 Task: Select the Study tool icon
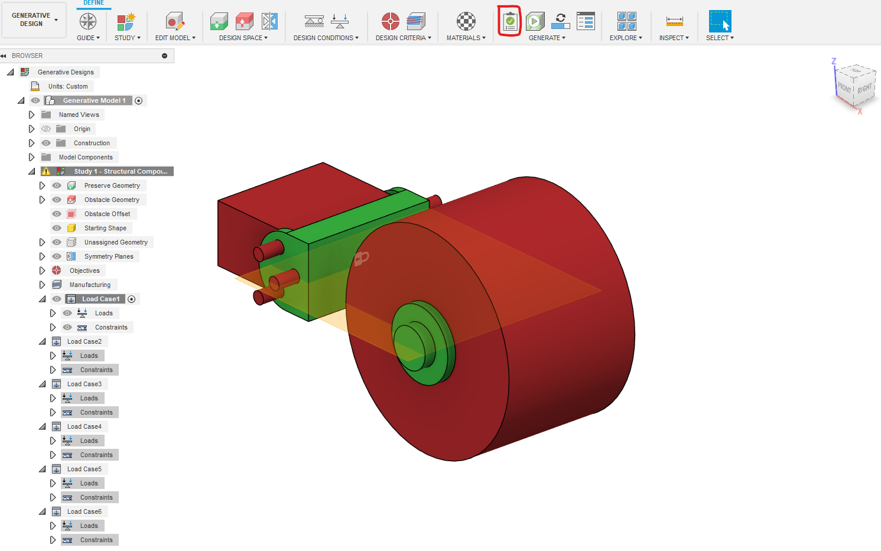[126, 21]
